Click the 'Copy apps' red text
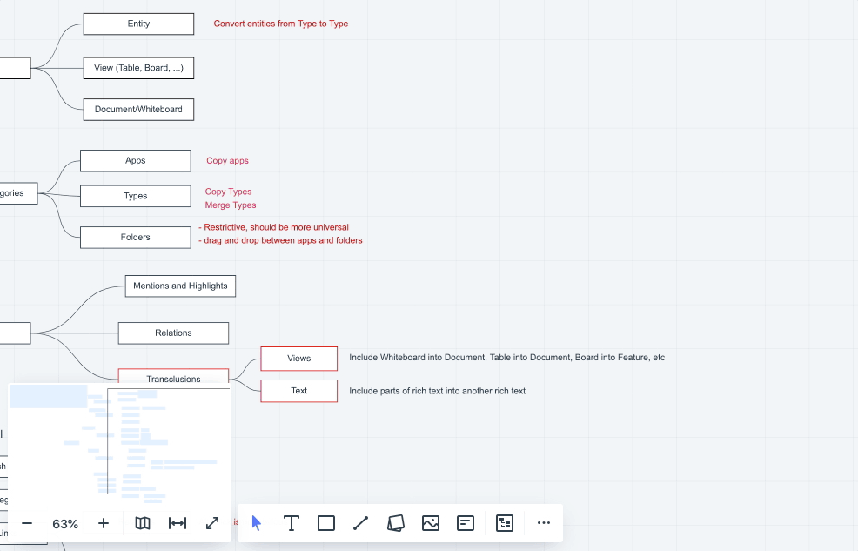This screenshot has height=551, width=858. coord(227,161)
